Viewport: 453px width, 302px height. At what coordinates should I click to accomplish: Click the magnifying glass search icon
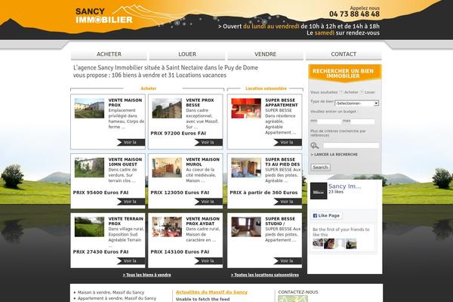(314, 146)
